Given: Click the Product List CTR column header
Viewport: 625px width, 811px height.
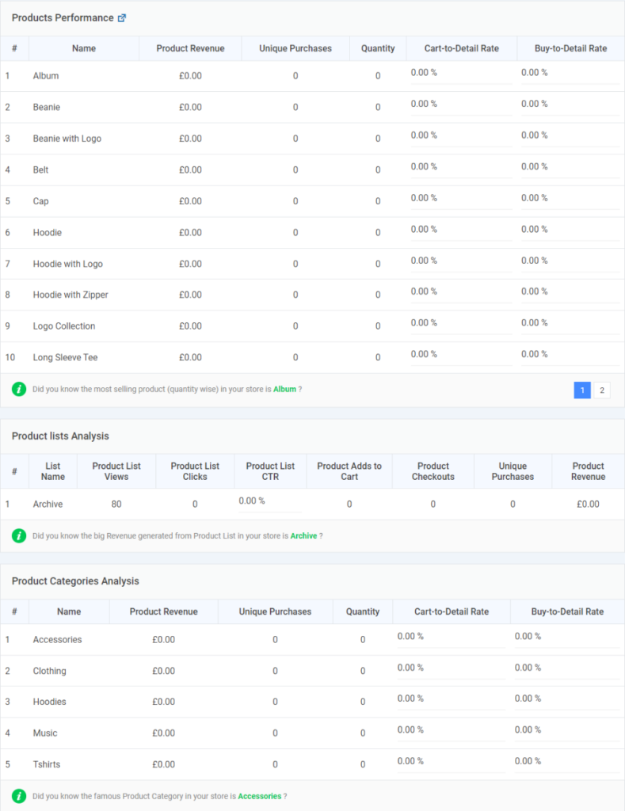Looking at the screenshot, I should pos(270,471).
